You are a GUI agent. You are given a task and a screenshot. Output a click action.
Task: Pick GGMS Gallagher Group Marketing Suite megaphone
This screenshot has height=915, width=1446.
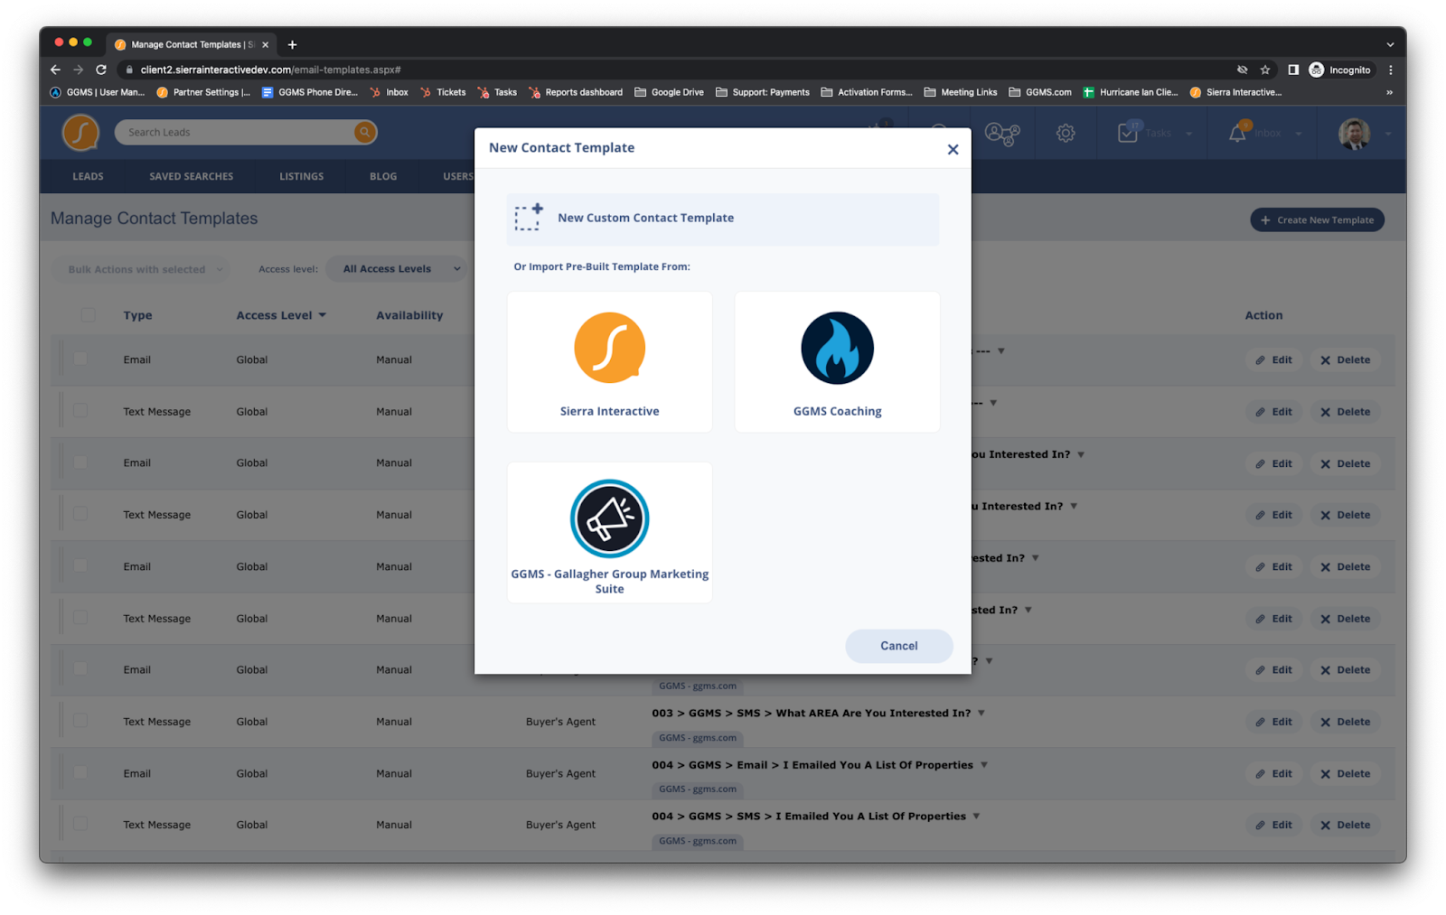tap(609, 518)
